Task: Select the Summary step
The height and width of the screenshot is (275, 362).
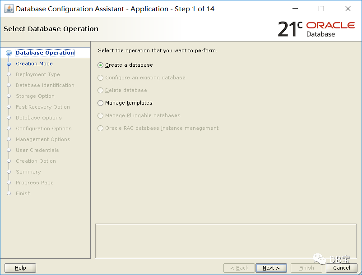Action: click(x=28, y=172)
